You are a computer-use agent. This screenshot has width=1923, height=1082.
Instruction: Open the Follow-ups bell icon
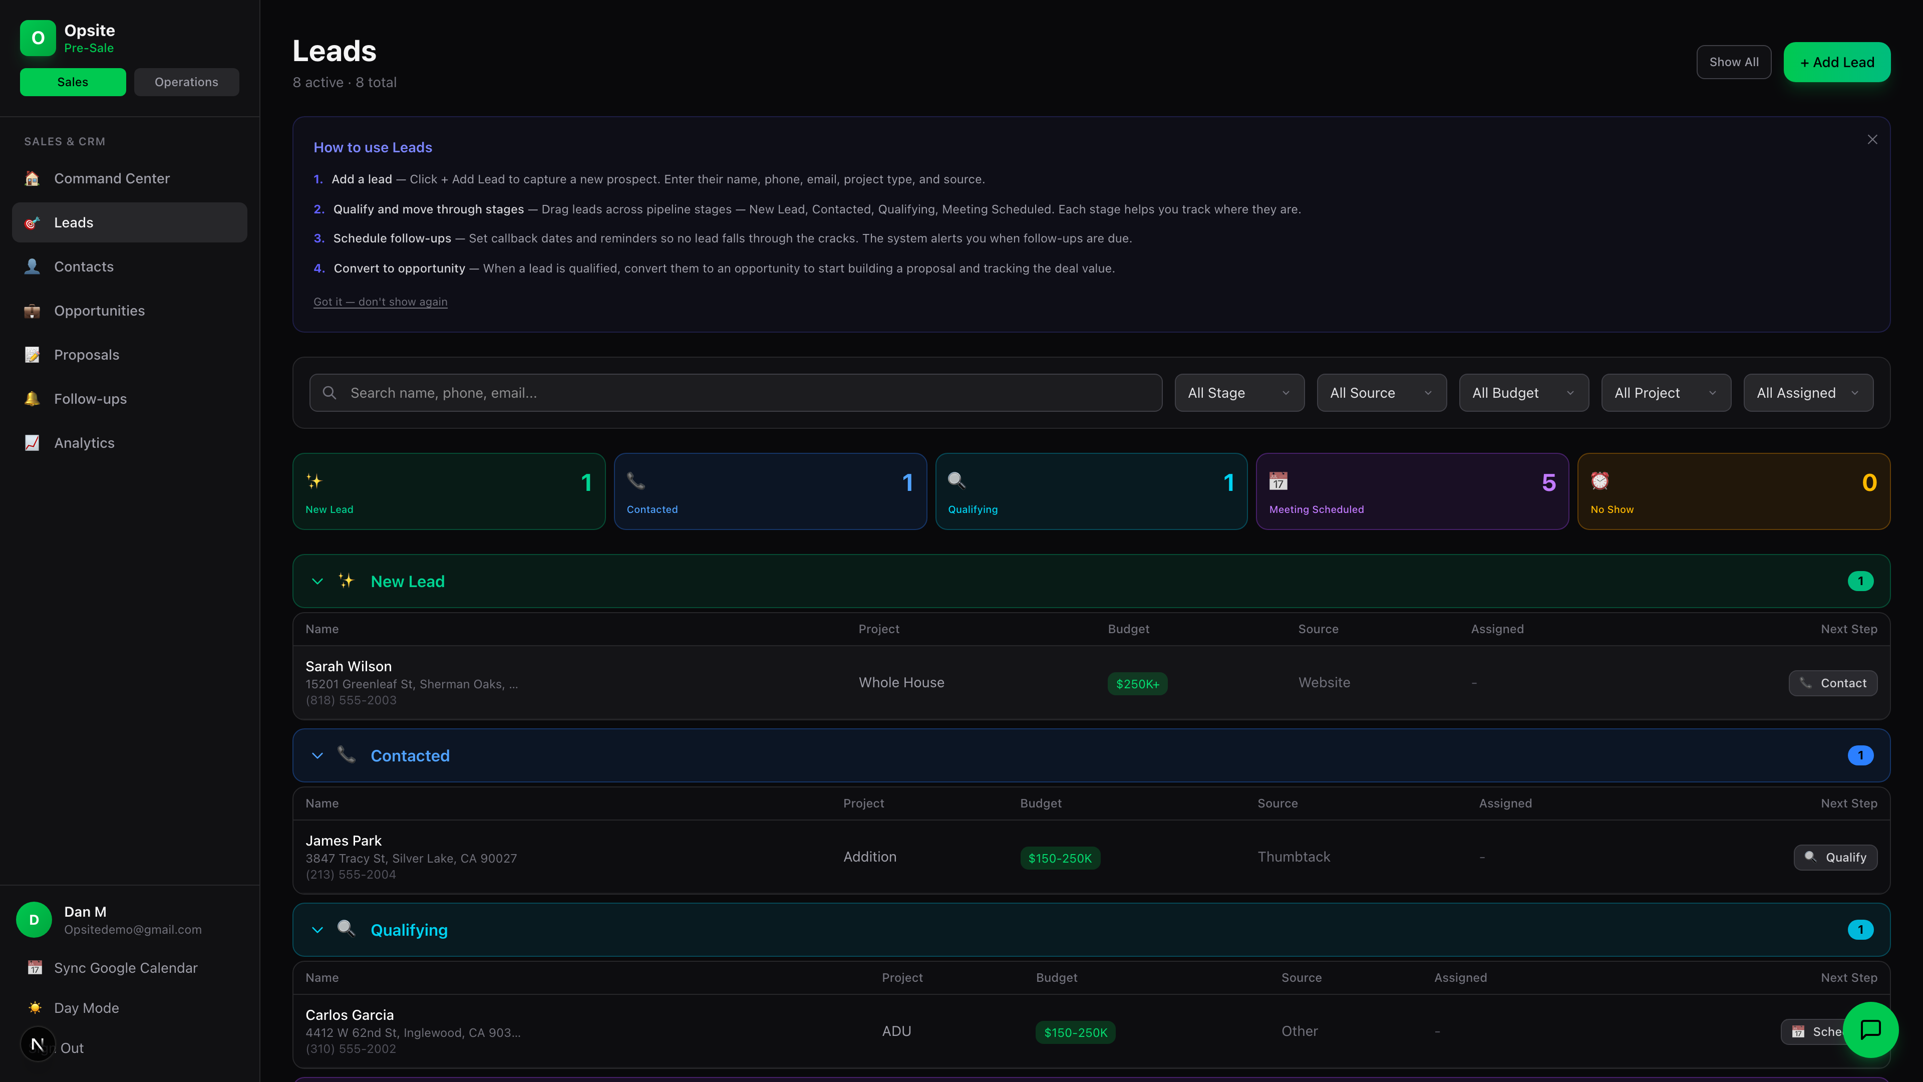[x=32, y=398]
